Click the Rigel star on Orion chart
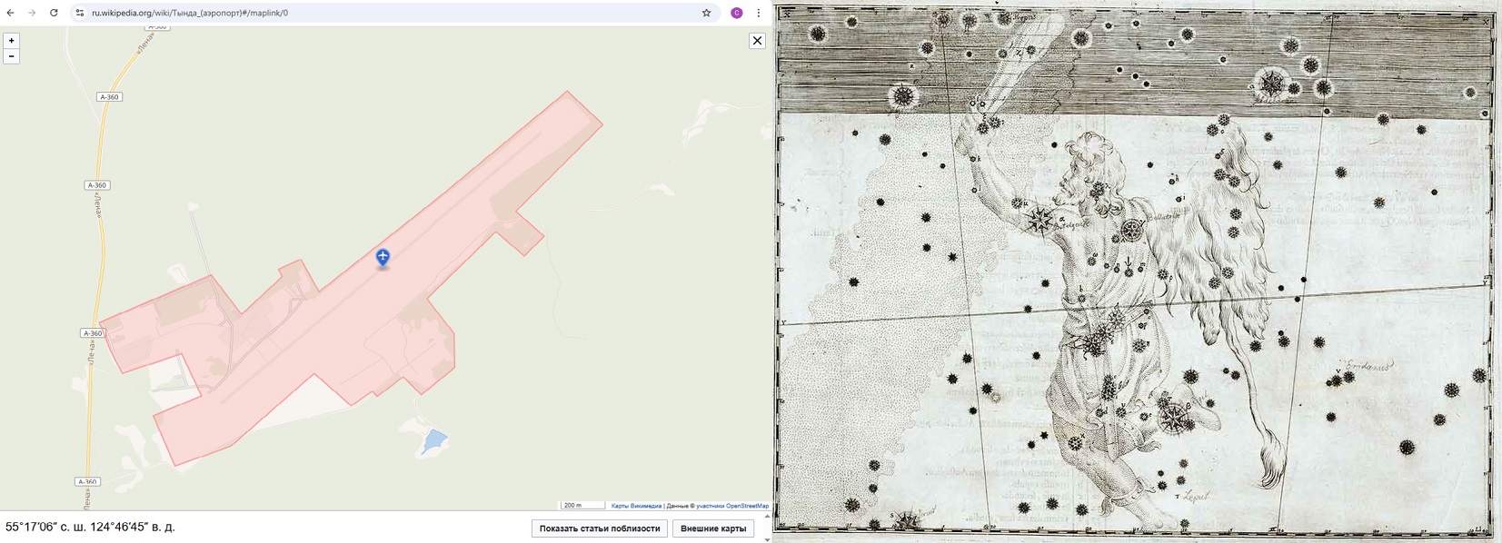The image size is (1502, 543). pos(1174,418)
